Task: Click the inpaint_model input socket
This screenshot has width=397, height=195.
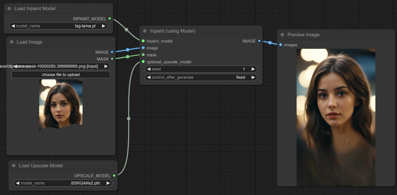Action: click(x=143, y=41)
